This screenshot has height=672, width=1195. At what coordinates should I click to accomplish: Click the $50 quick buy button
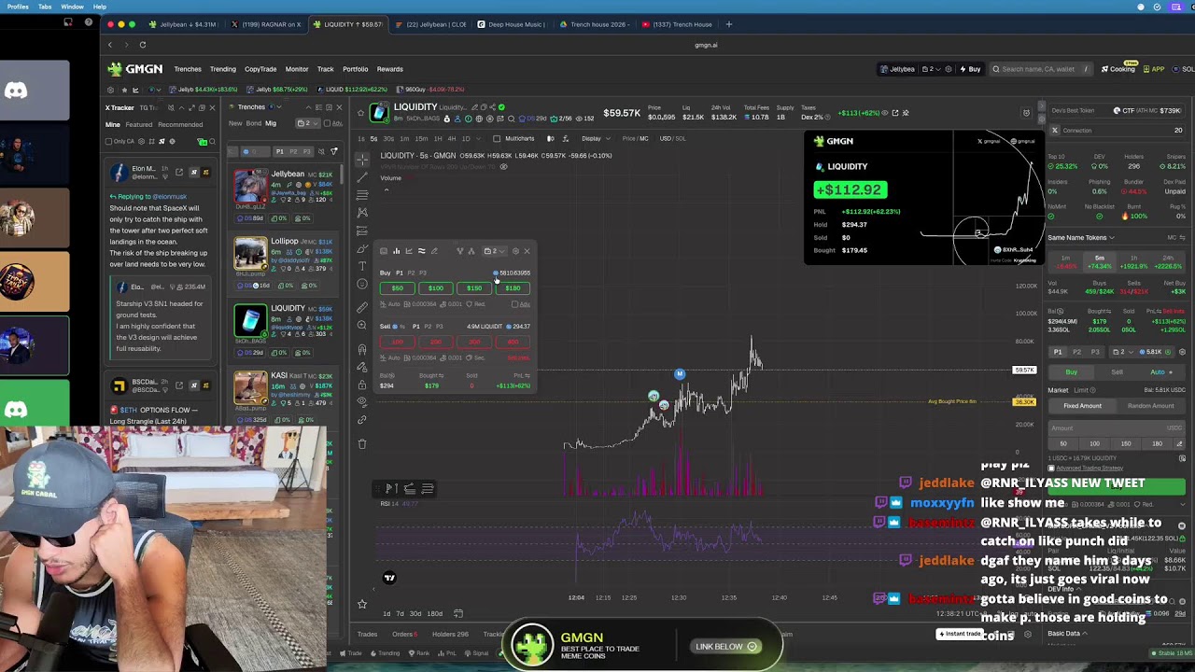(398, 288)
